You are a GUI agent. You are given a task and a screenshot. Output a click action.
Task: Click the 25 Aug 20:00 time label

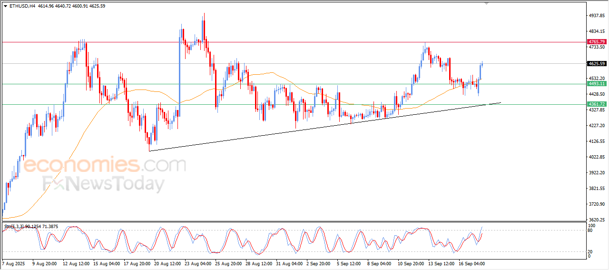228,263
